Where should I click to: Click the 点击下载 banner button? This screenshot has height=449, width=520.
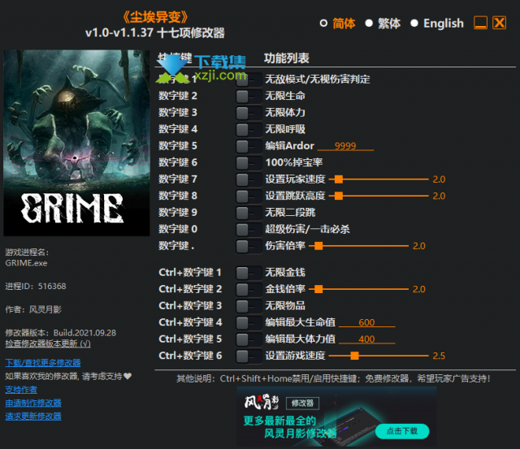point(402,431)
